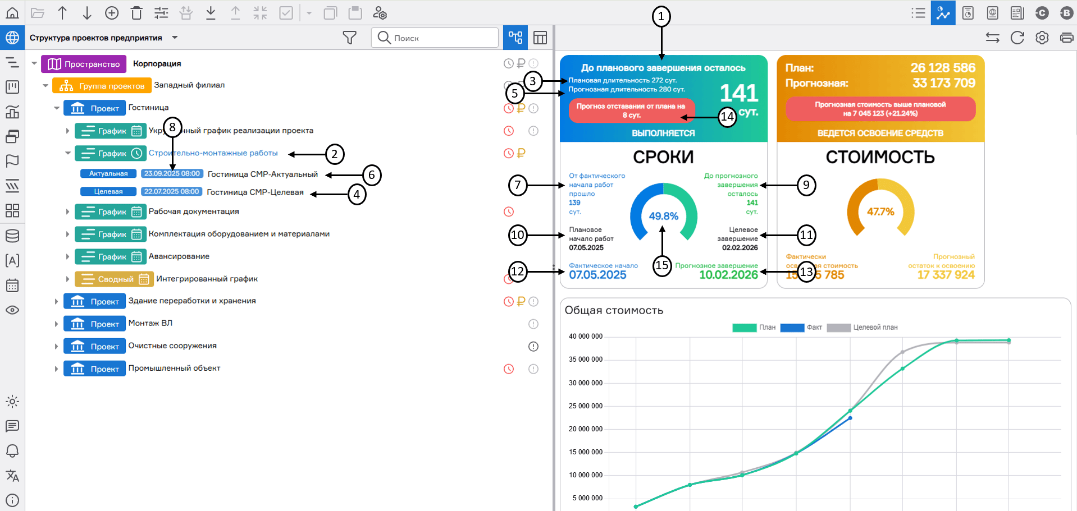
Task: Switch to the table view
Action: (540, 38)
